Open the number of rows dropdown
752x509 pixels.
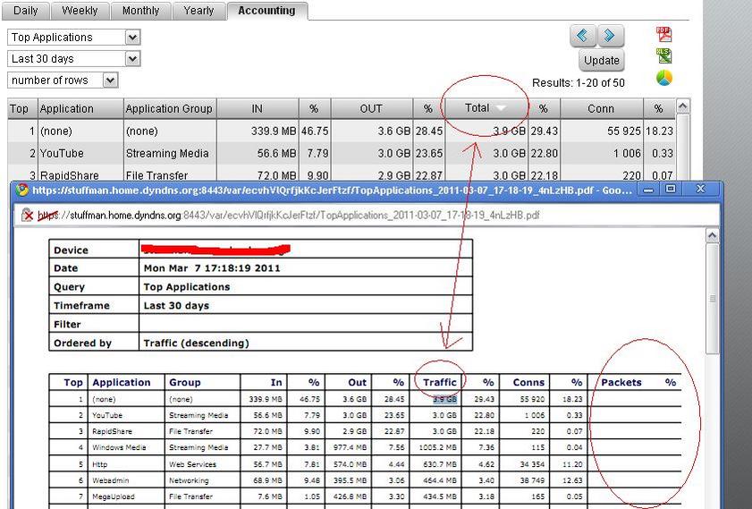pyautogui.click(x=110, y=81)
